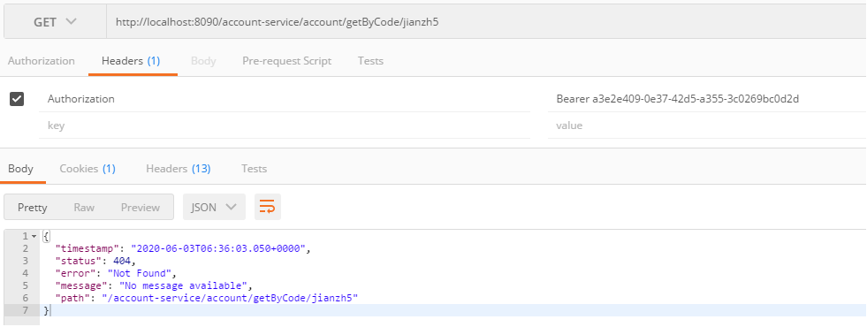
Task: Click the Bearer token value field
Action: click(x=707, y=99)
